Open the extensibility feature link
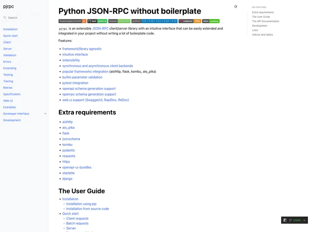 pyautogui.click(x=71, y=60)
